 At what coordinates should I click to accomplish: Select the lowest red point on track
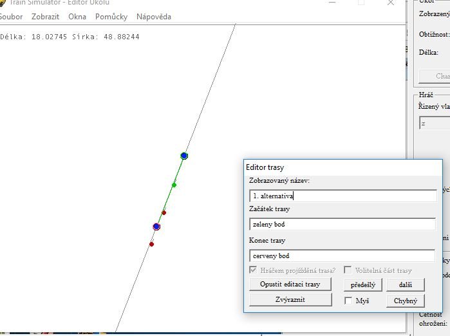(151, 244)
